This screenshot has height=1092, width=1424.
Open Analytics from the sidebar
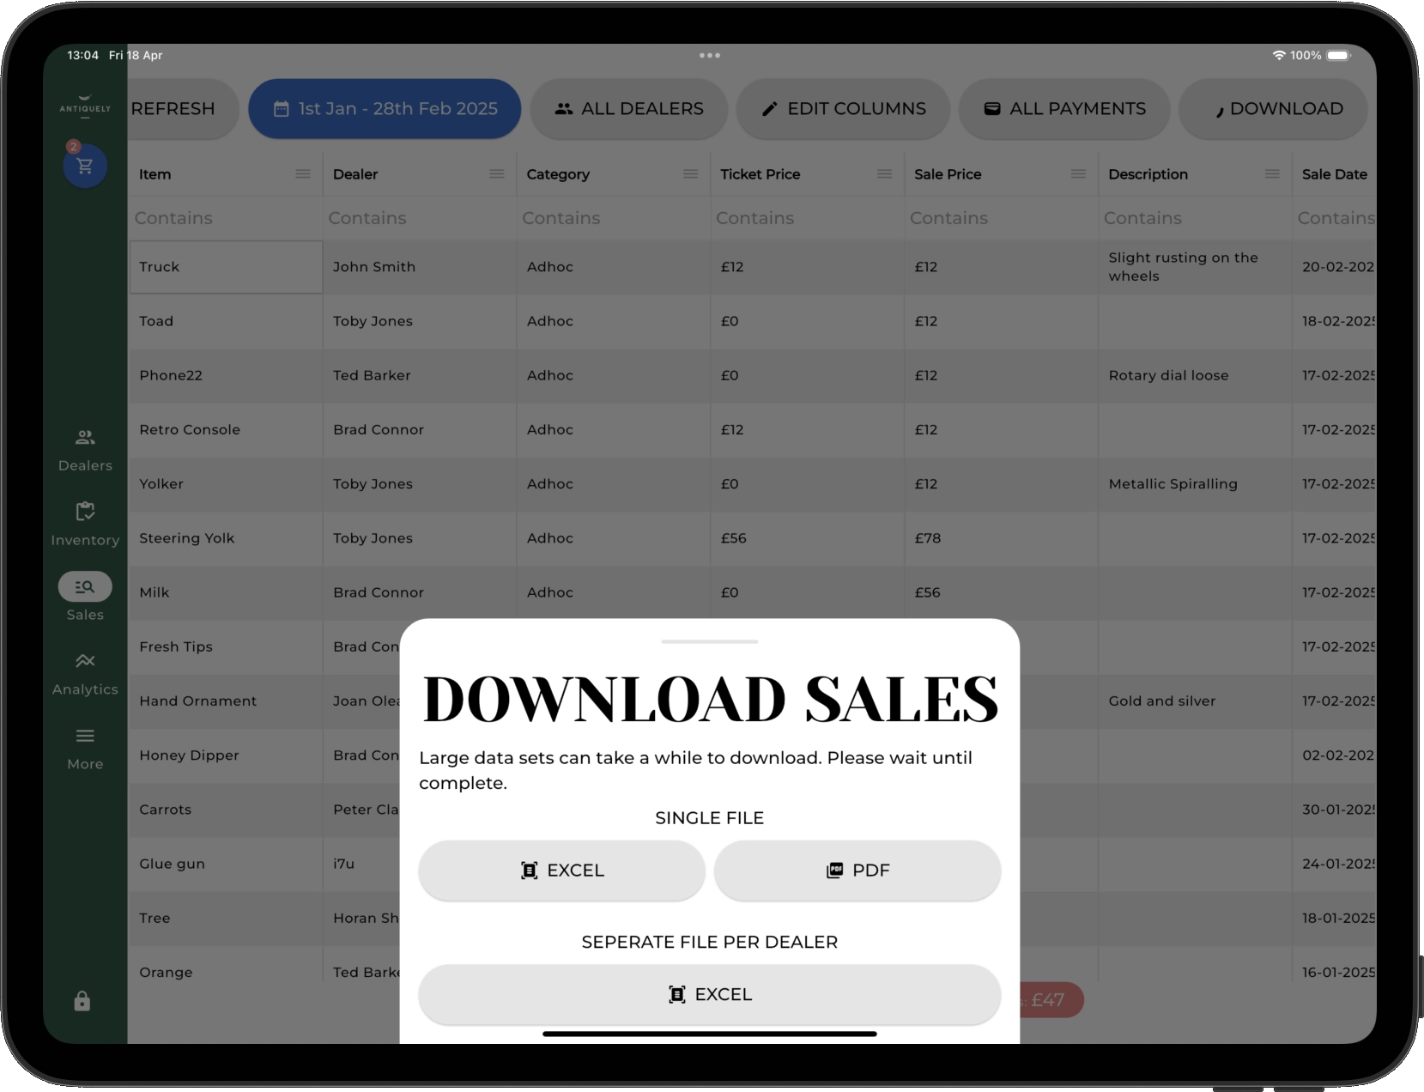tap(85, 674)
